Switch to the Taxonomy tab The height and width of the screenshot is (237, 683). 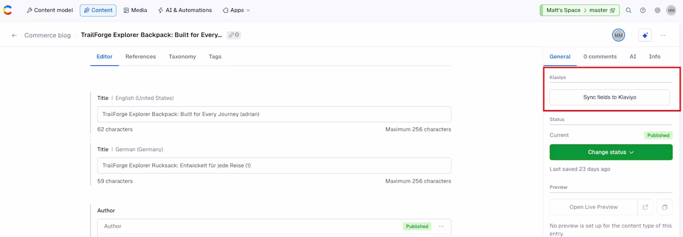(182, 56)
